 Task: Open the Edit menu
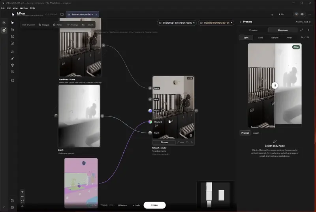pyautogui.click(x=9, y=8)
